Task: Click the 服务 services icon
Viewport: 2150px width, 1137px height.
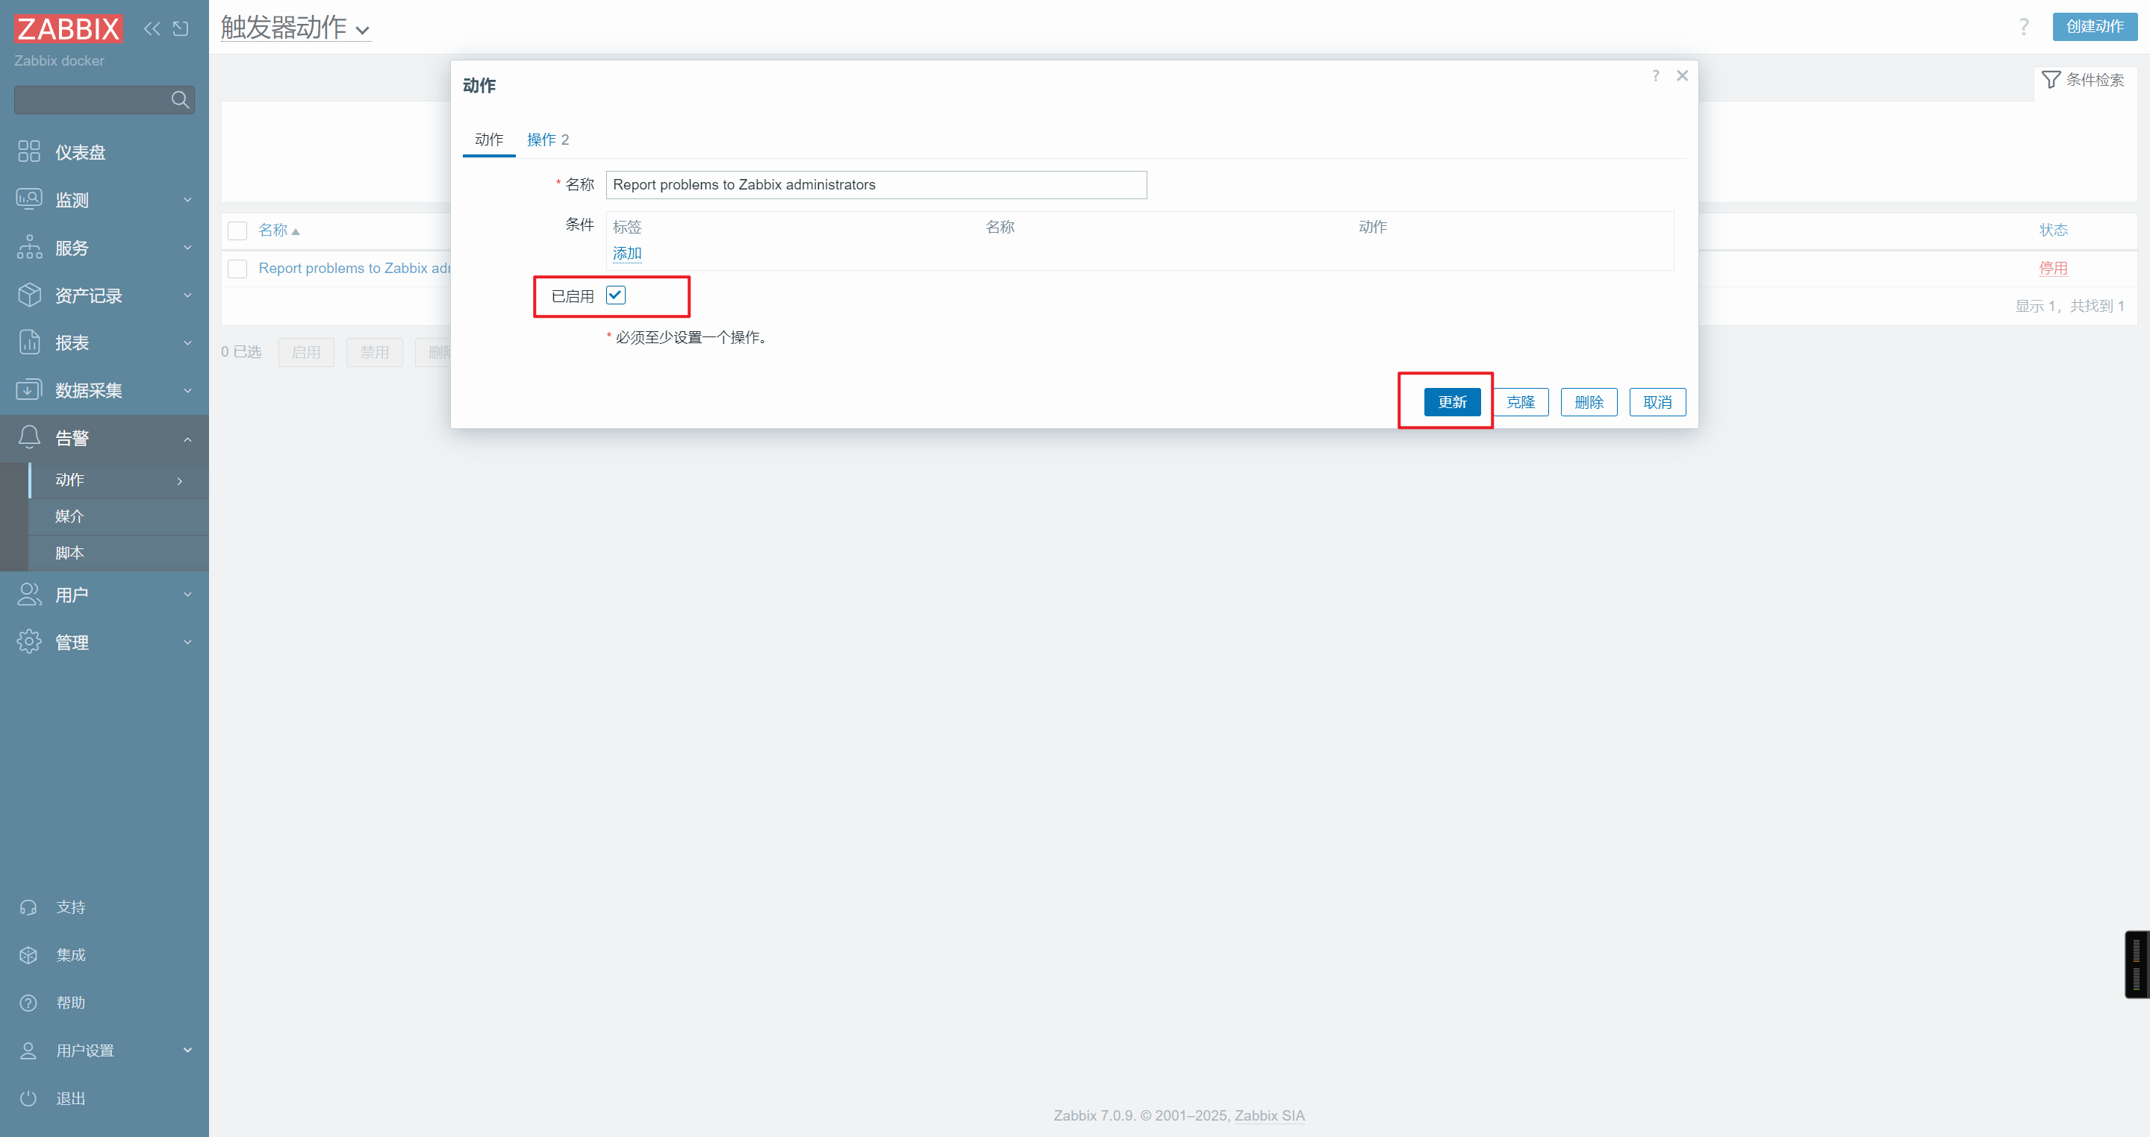Action: point(29,247)
